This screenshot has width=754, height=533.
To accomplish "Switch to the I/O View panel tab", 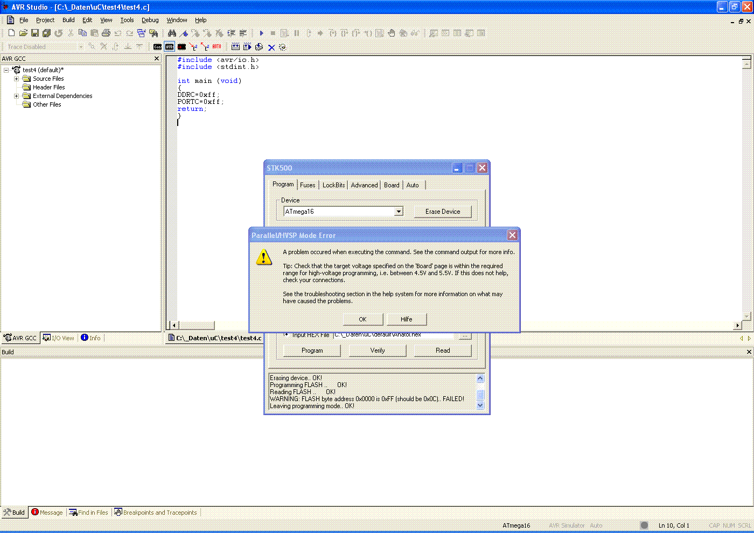I will [59, 338].
